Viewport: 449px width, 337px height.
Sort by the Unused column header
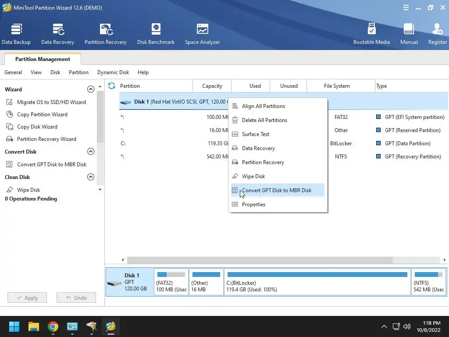point(289,86)
